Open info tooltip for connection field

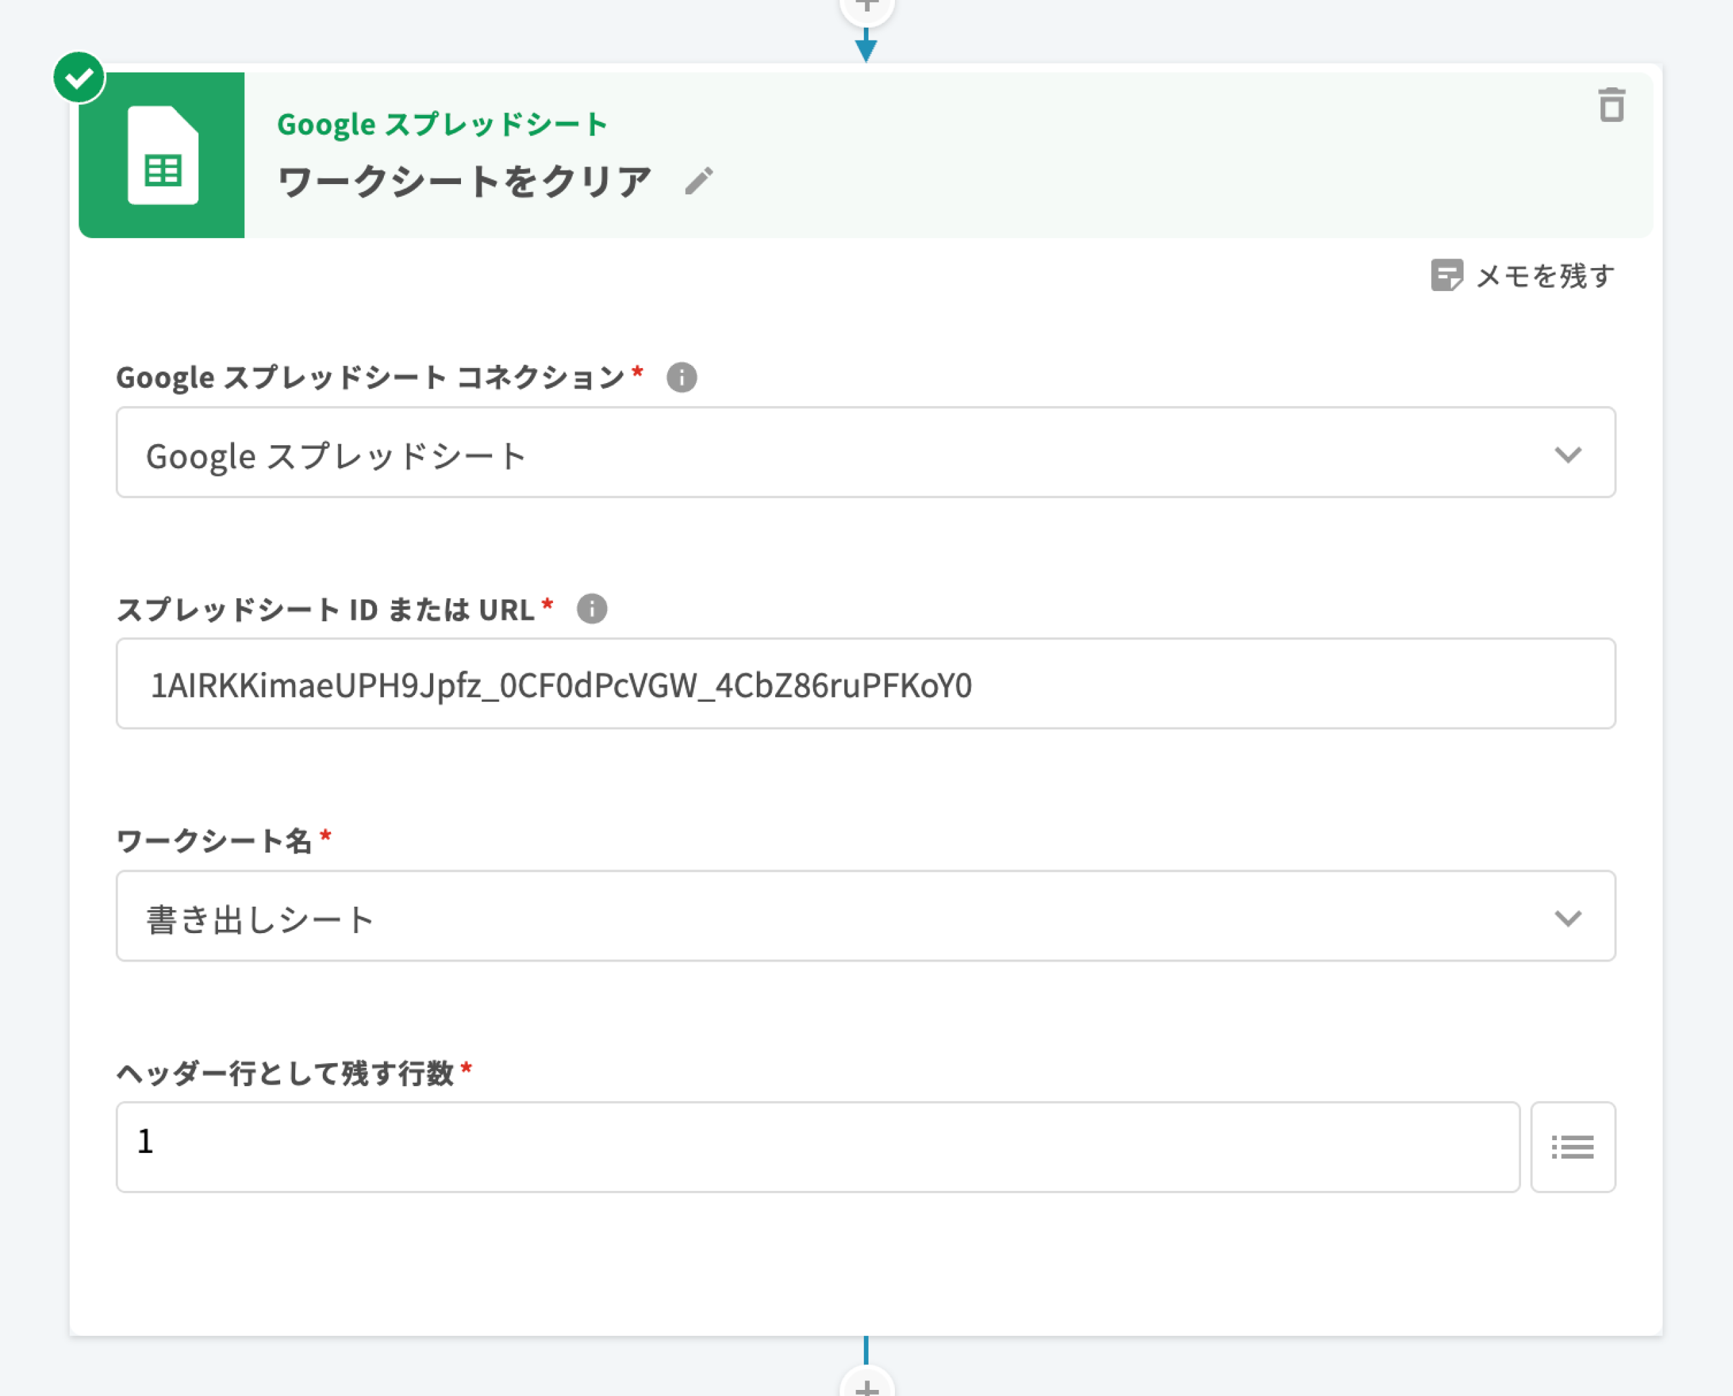point(682,377)
